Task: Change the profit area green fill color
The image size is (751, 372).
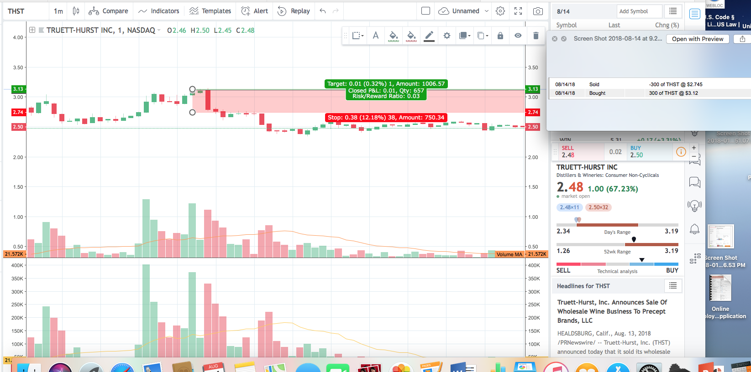Action: 394,36
